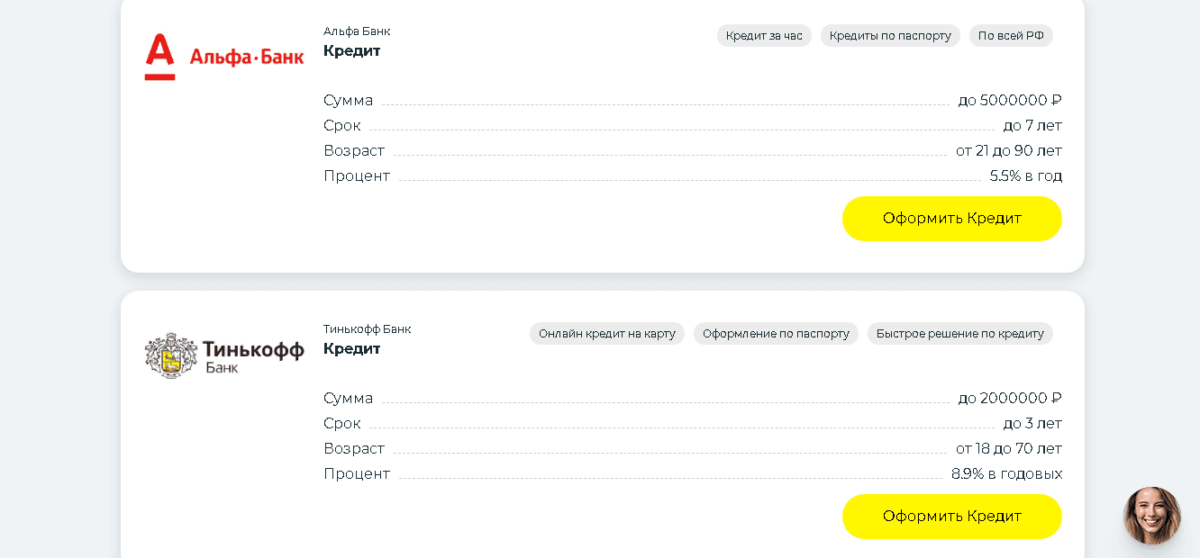Click the "5.5% в год" rate value

tap(1025, 176)
